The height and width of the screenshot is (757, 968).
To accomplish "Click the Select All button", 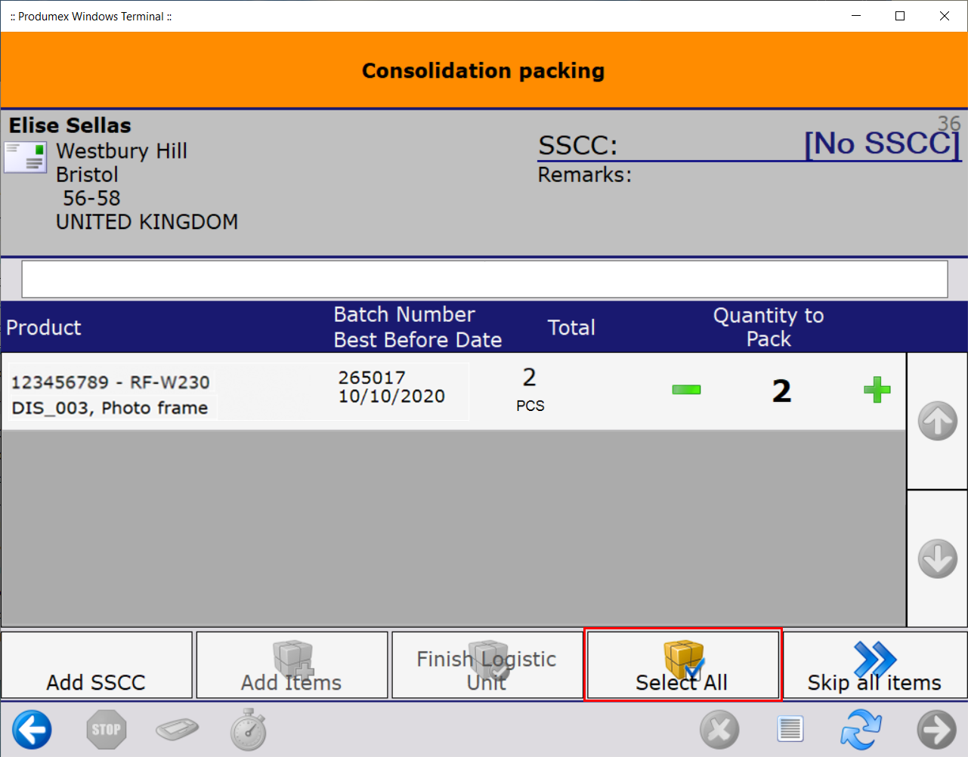I will [682, 666].
